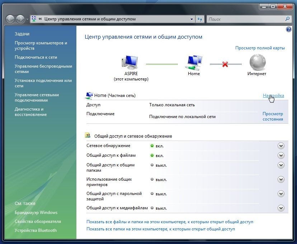Viewport: 297px width, 244px height.
Task: Click the Просмотр состояния link
Action: [273, 116]
